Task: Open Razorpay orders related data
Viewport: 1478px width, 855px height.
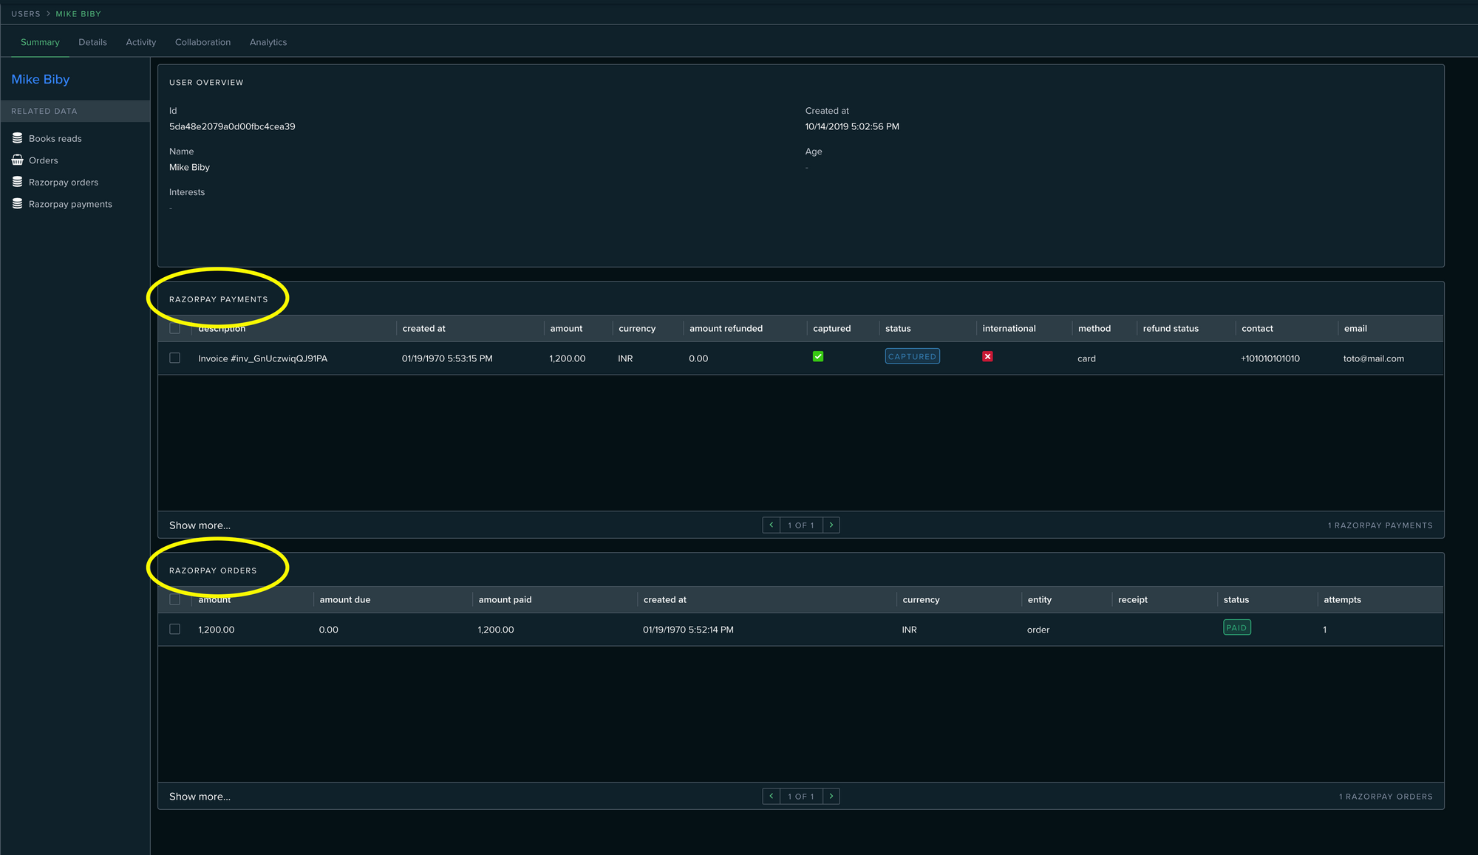Action: pyautogui.click(x=64, y=183)
